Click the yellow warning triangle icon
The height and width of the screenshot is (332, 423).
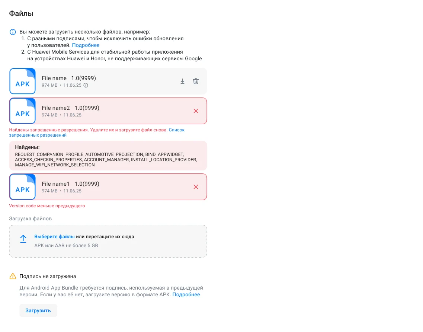[x=13, y=276]
